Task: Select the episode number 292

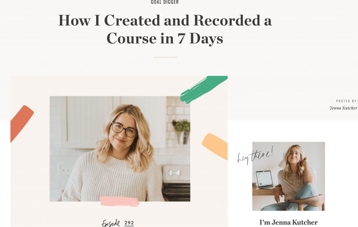Action: [x=129, y=223]
